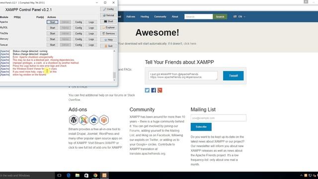Start the Mercury module

coord(52,39)
